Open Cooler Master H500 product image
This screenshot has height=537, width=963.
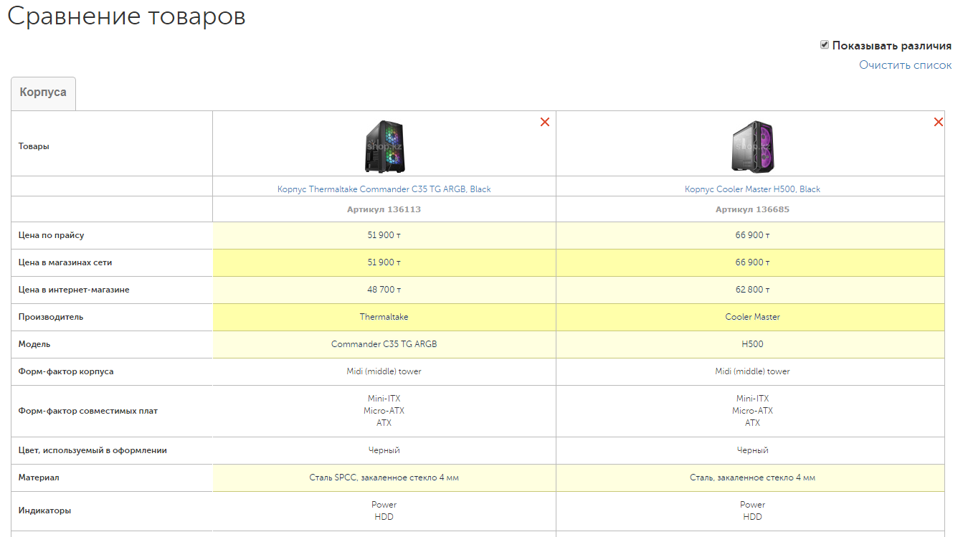click(752, 146)
